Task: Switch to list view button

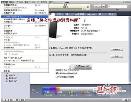Action: point(96,7)
